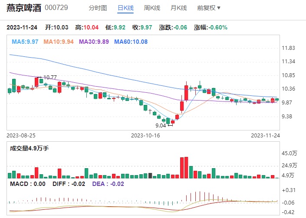Click the 涨幅:-0.60% percentage

[211, 27]
